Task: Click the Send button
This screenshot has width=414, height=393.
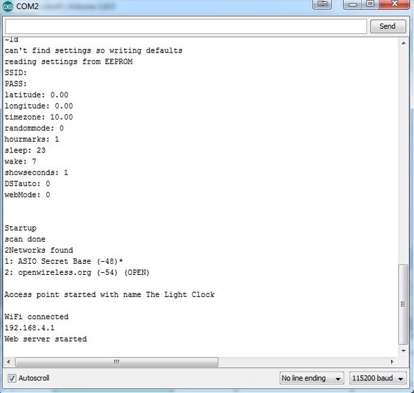Action: tap(388, 26)
